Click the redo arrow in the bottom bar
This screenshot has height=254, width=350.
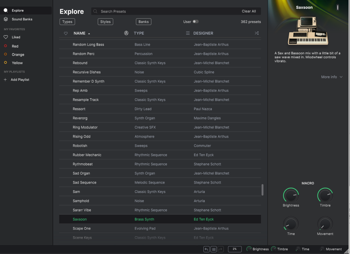[221, 249]
